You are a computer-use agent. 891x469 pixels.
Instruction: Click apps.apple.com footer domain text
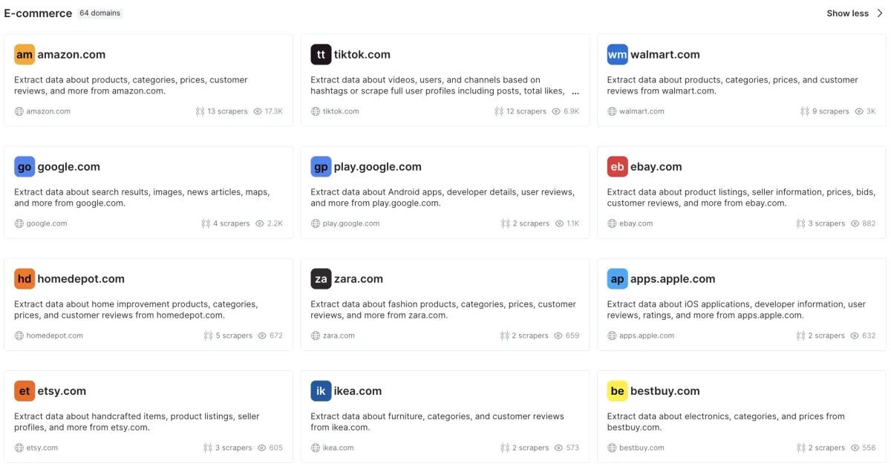[647, 335]
